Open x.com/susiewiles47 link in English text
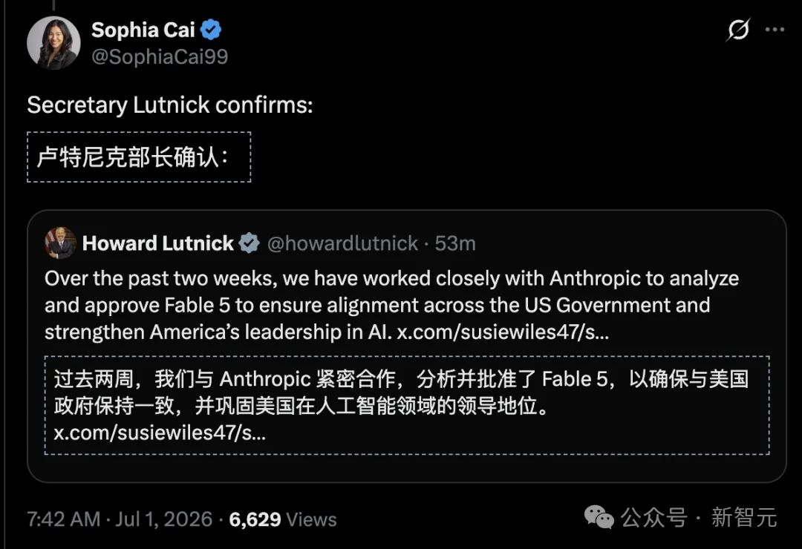Screen dimensions: 802x549 tap(503, 332)
